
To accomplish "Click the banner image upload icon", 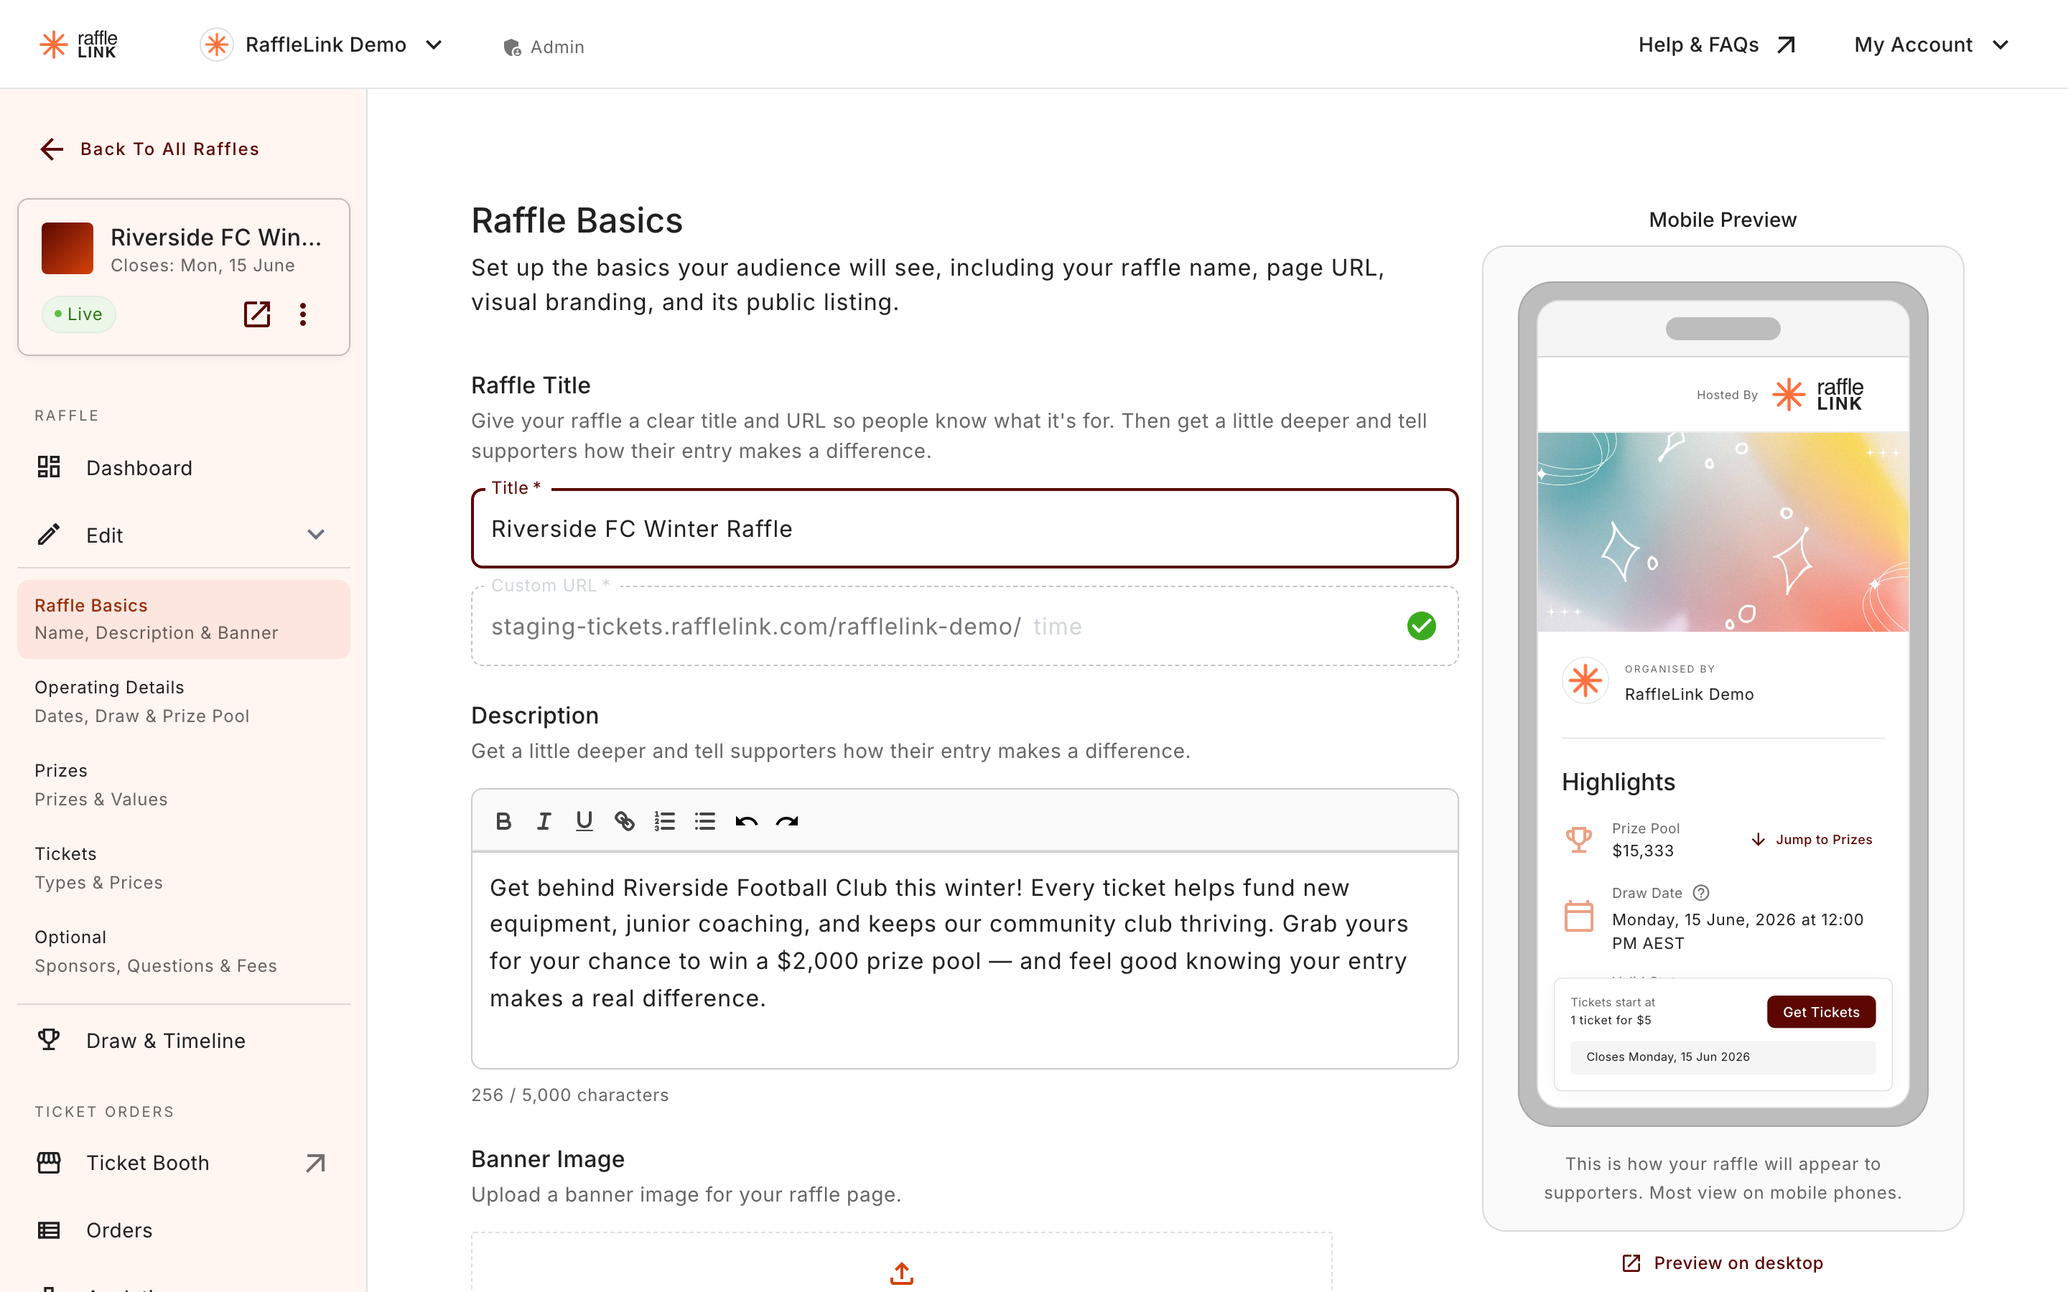I will [902, 1273].
